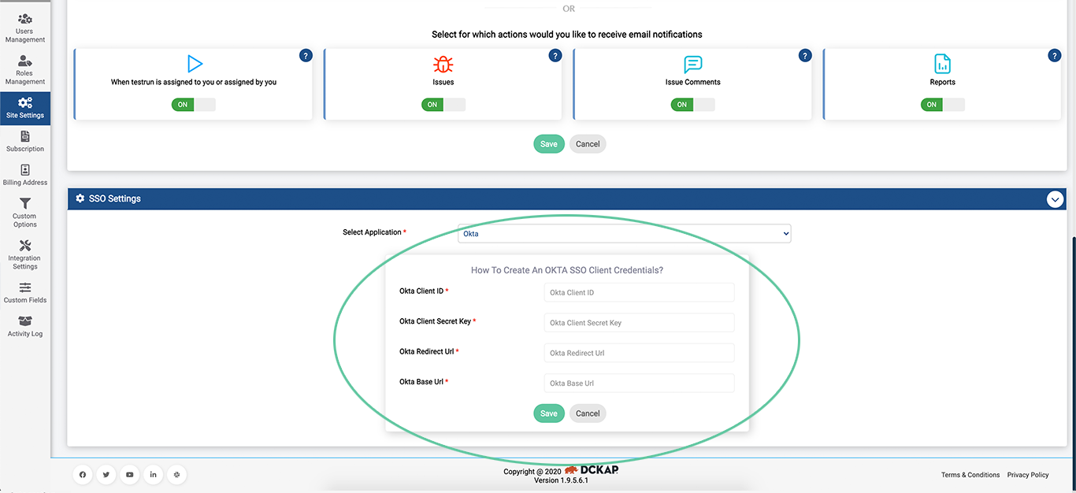Image resolution: width=1076 pixels, height=493 pixels.
Task: Open the Select Application dropdown showing Okta
Action: coord(625,233)
